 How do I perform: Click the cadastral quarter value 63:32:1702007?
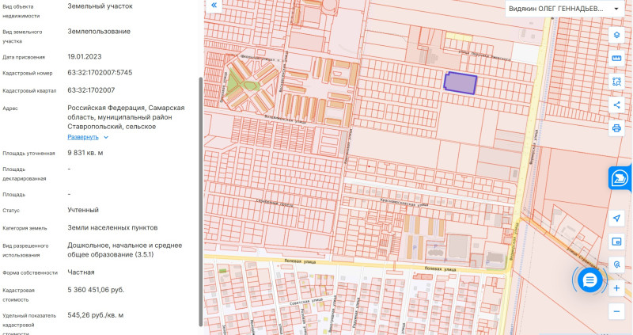91,90
